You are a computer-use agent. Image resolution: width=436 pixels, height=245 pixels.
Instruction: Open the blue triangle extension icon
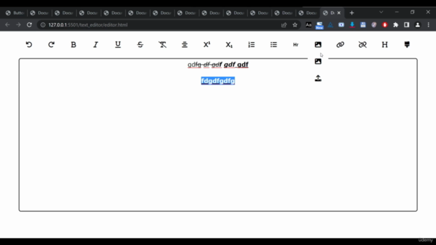pos(330,24)
